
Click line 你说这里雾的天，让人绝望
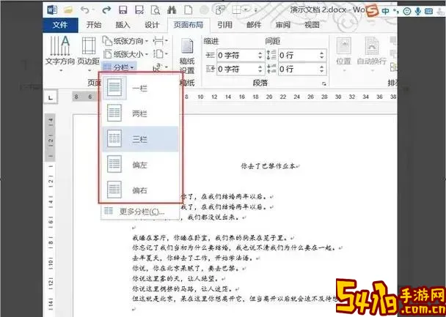coord(179,279)
